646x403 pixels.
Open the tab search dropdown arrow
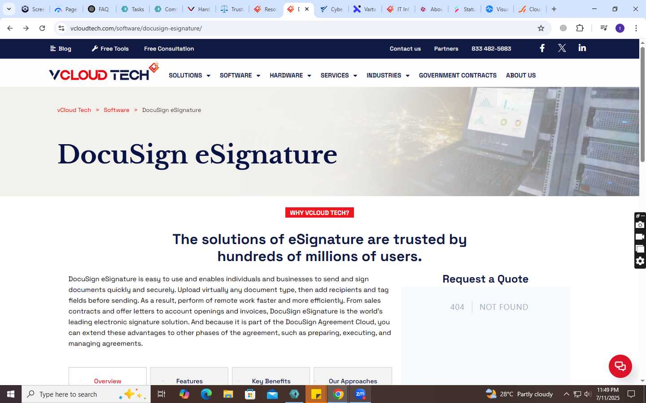9,9
